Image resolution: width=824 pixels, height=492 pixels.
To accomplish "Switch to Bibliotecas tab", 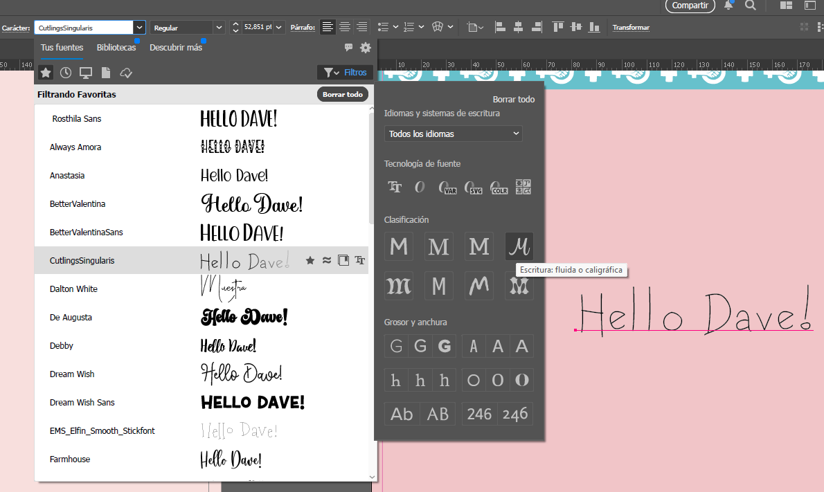I will click(x=116, y=47).
